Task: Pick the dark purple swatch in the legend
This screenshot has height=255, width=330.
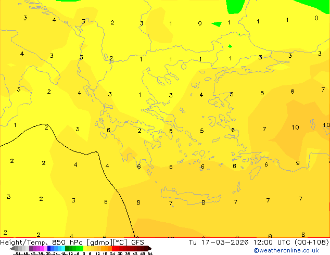Action: click(x=31, y=248)
